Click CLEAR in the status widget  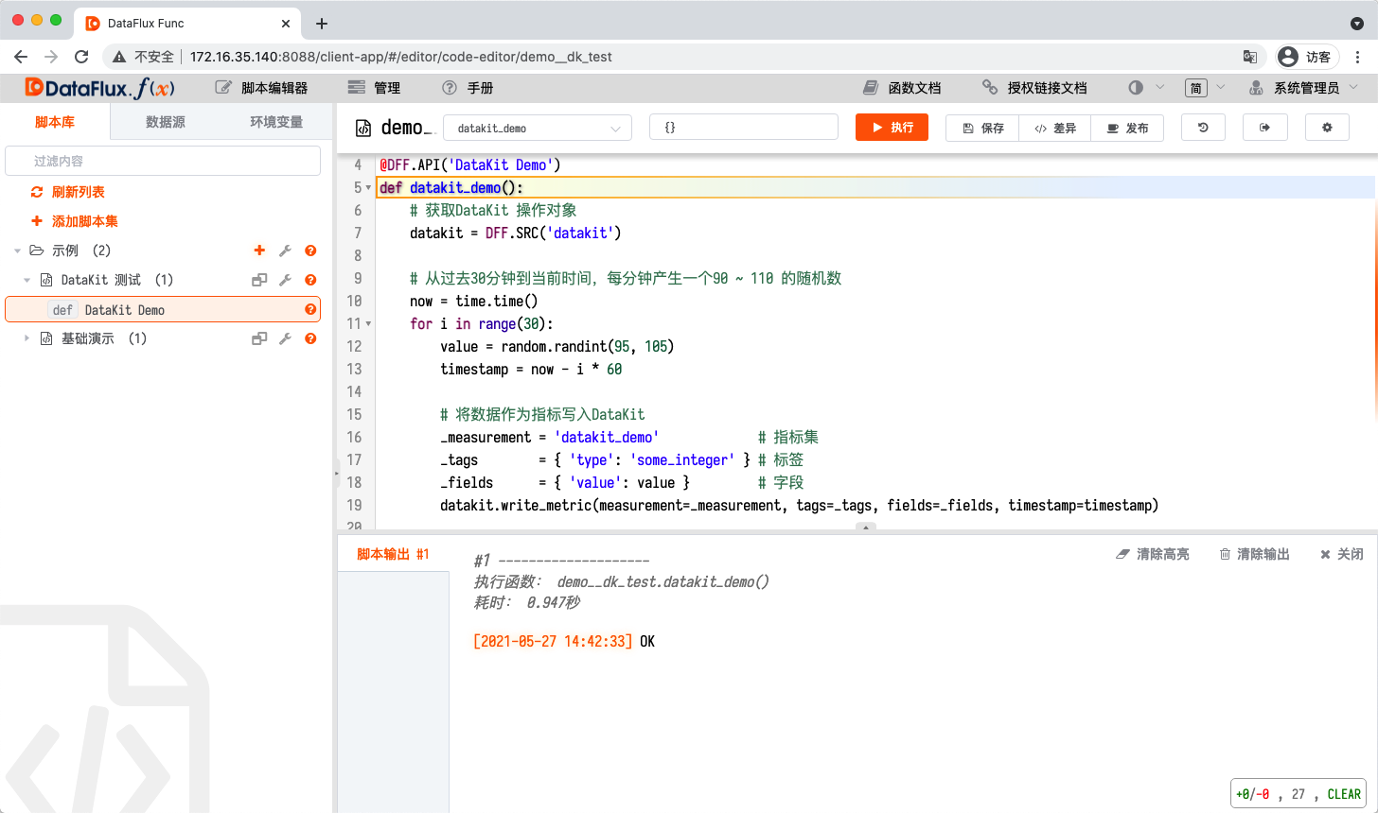(x=1344, y=794)
